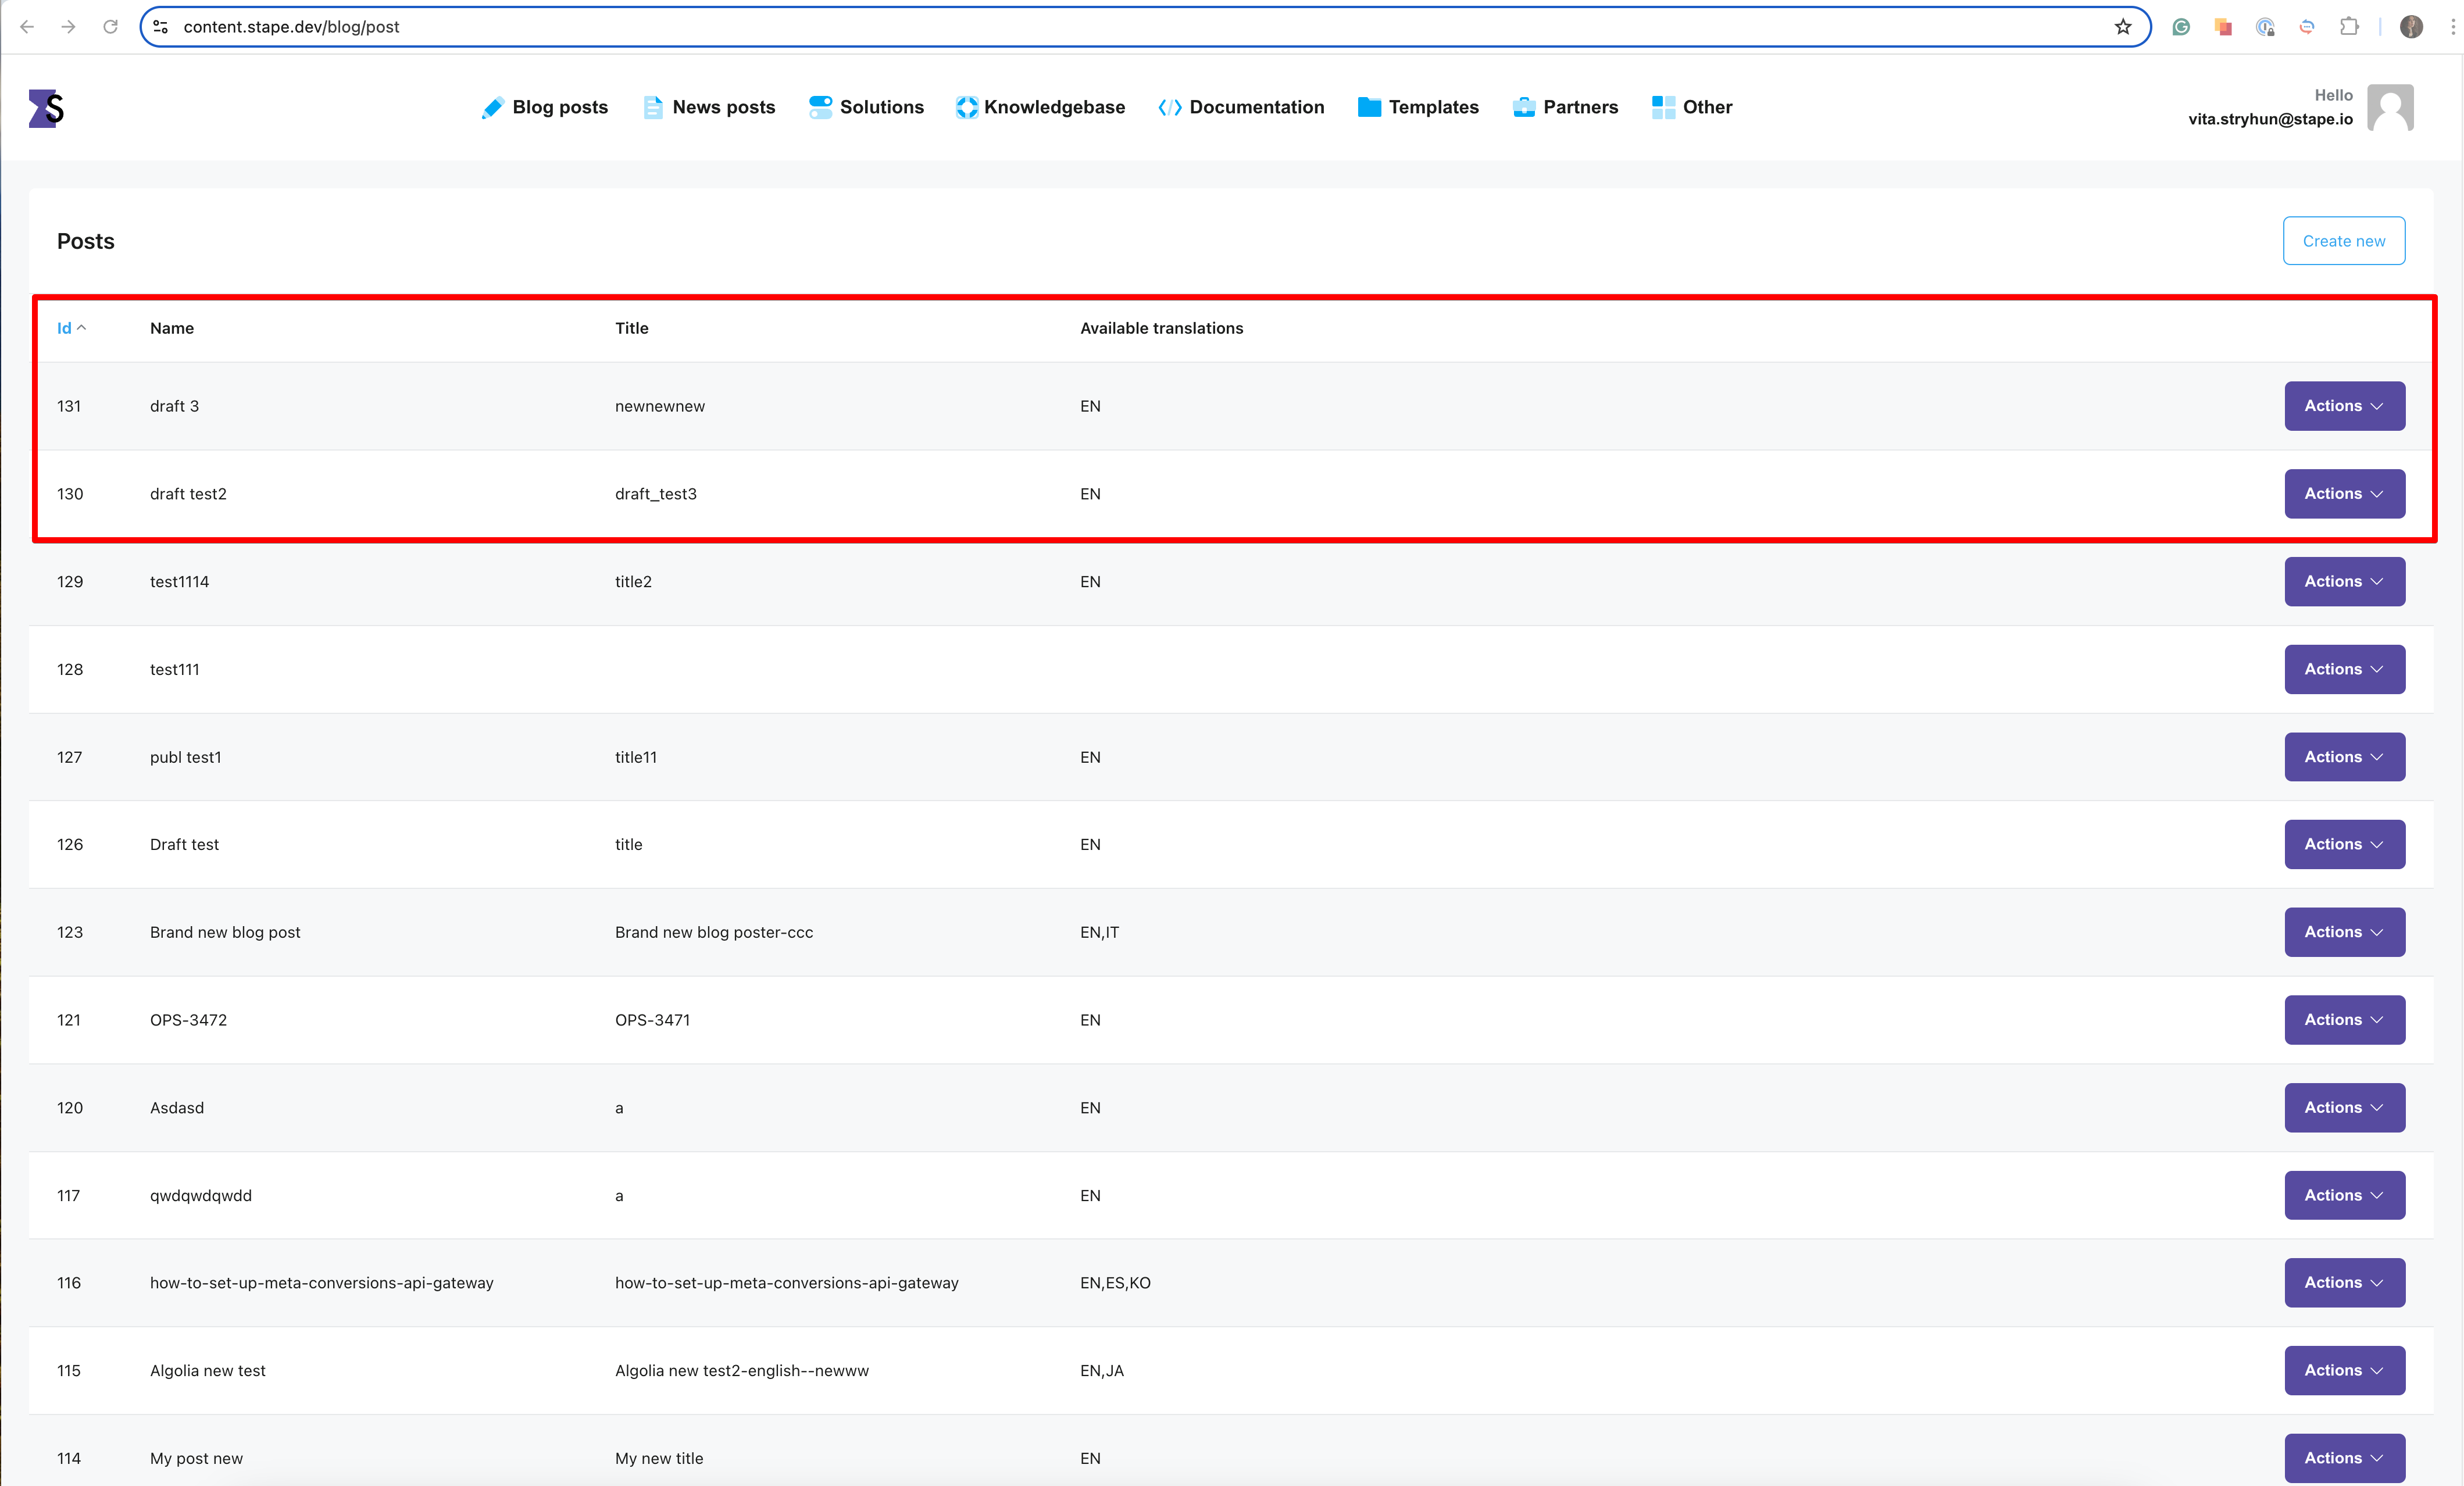Click the 'newnewnew' title cell
Viewport: 2464px width, 1486px height.
660,406
